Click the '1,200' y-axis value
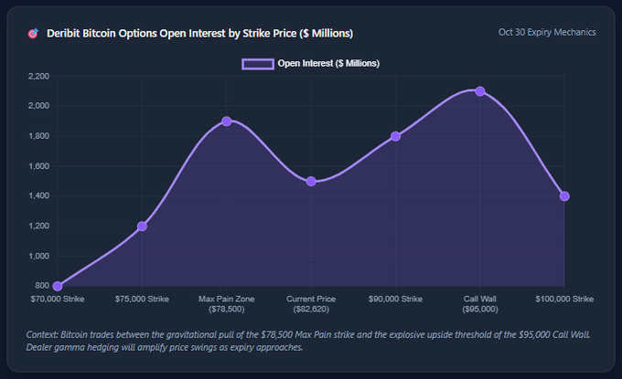Screen dimensions: 622x379 pos(38,226)
